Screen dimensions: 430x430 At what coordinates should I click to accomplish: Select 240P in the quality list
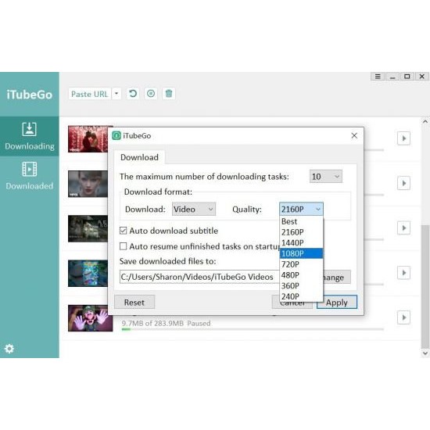(301, 296)
